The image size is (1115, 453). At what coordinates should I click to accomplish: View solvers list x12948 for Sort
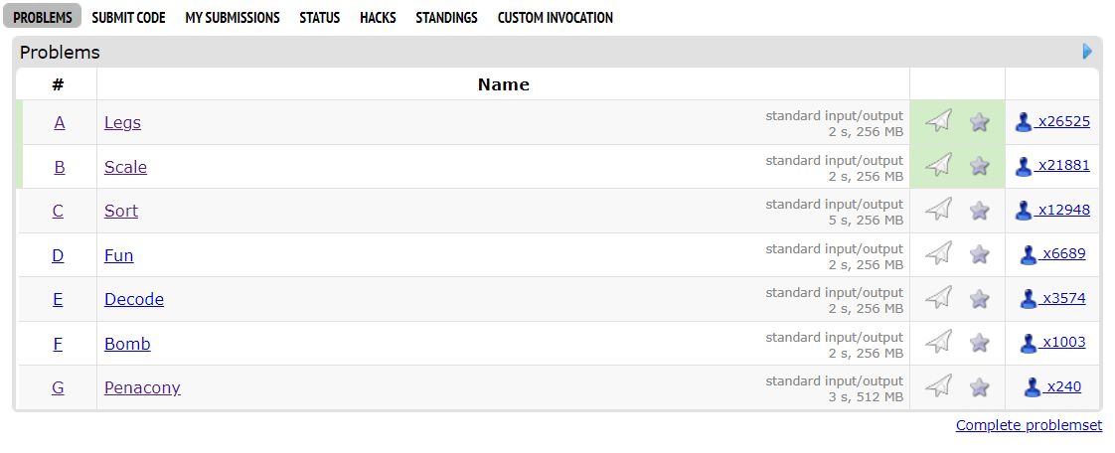(1063, 210)
